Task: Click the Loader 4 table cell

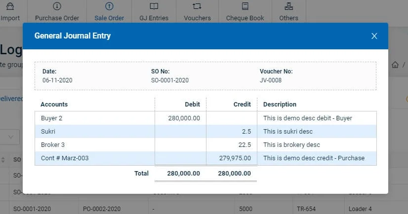Action: click(361, 209)
